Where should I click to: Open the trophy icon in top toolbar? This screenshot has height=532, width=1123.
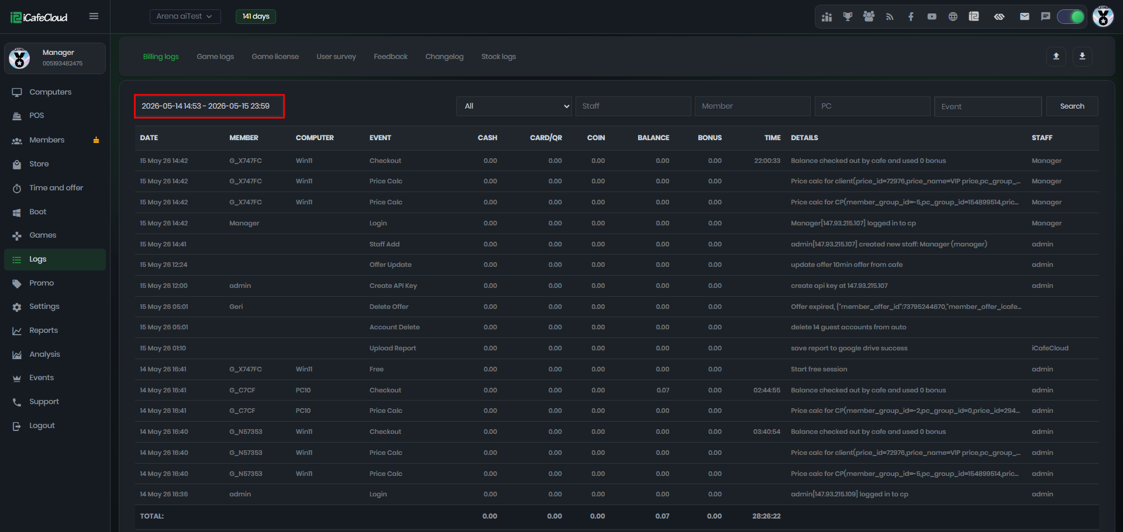[848, 16]
